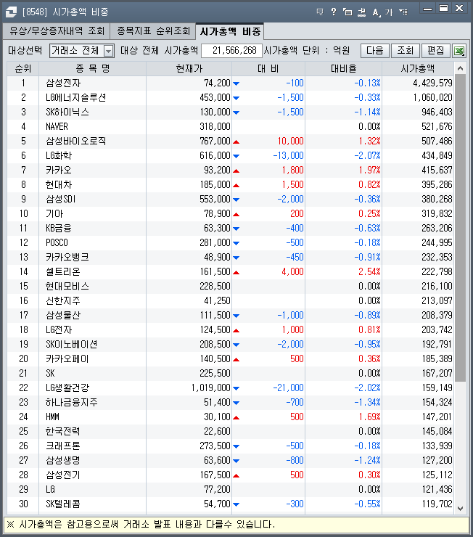Screen dimensions: 473x537
Task: Select NAVER in the list
Action: pyautogui.click(x=57, y=127)
